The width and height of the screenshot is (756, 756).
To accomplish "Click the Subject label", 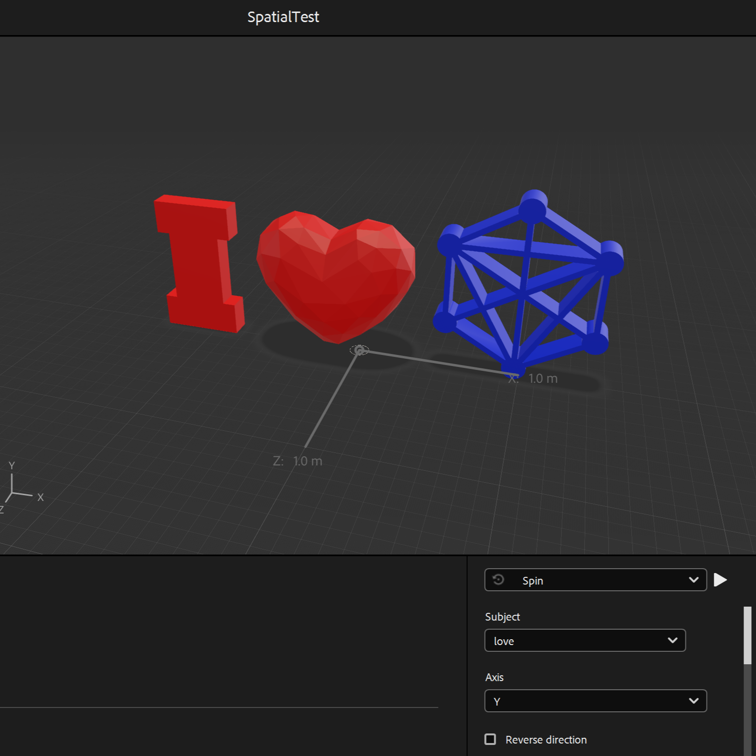I will click(502, 617).
